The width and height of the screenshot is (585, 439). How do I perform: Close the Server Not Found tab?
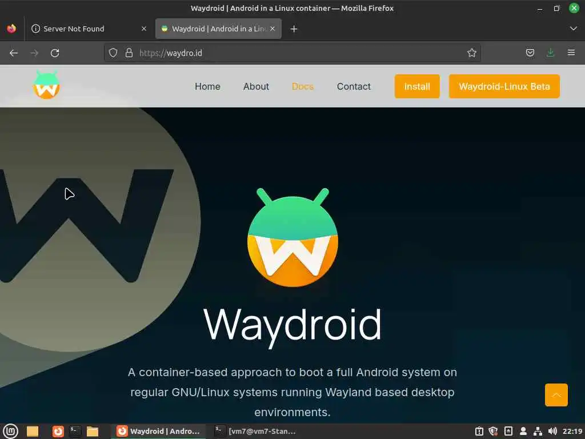click(143, 29)
